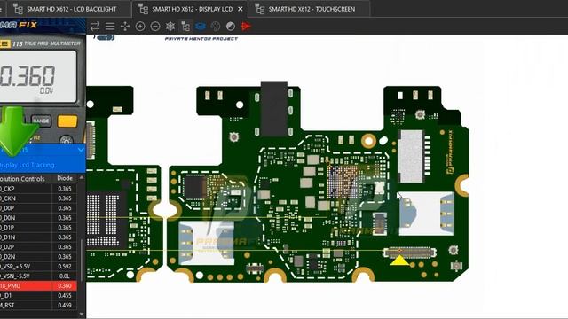
Task: Click the red diode symbol icon
Action: pos(246,26)
